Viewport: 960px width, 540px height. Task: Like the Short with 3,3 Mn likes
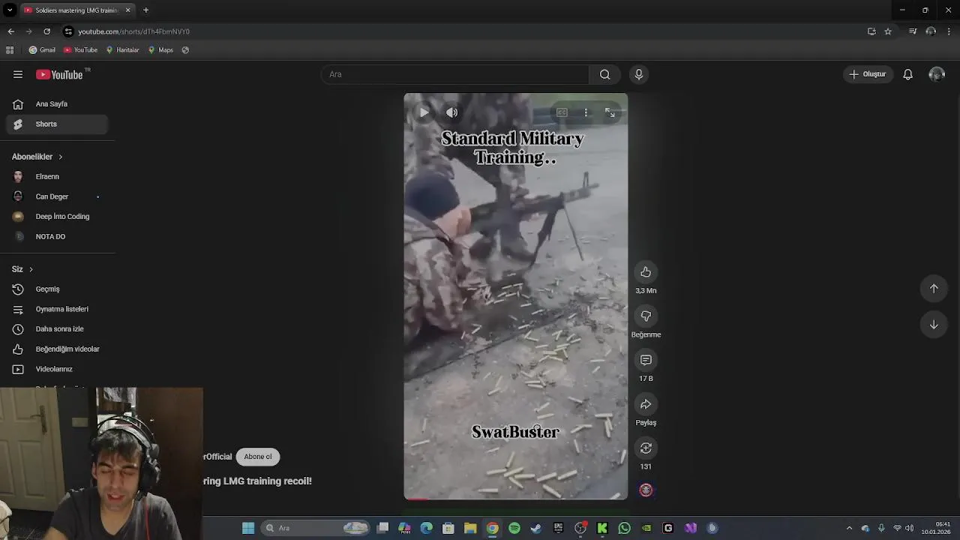[646, 272]
